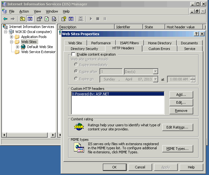Switch to the Performance tab
The image size is (209, 175).
[x=101, y=43]
